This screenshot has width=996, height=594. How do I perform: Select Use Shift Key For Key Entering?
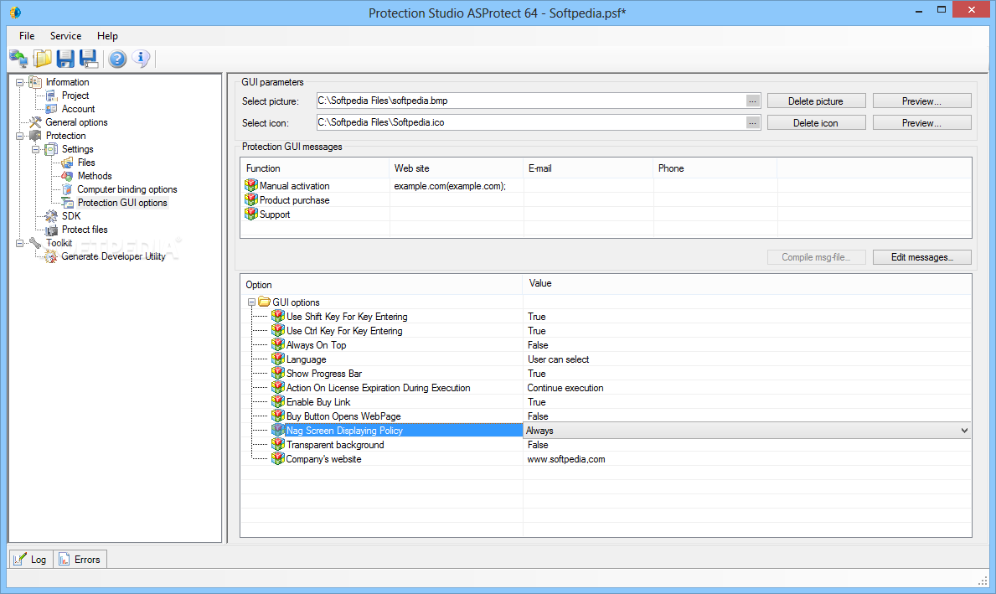347,317
